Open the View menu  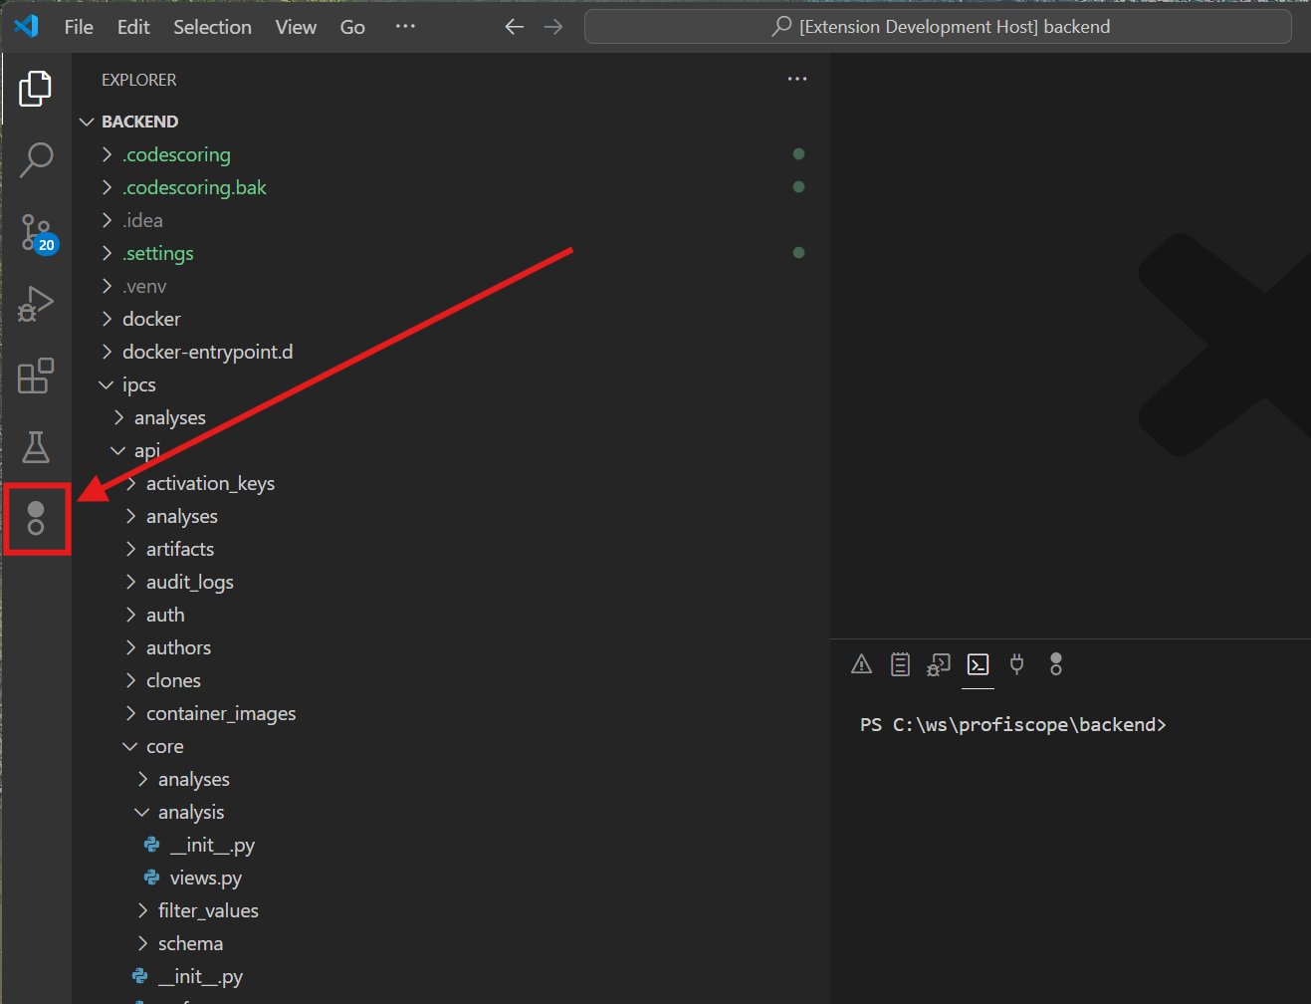(x=296, y=27)
